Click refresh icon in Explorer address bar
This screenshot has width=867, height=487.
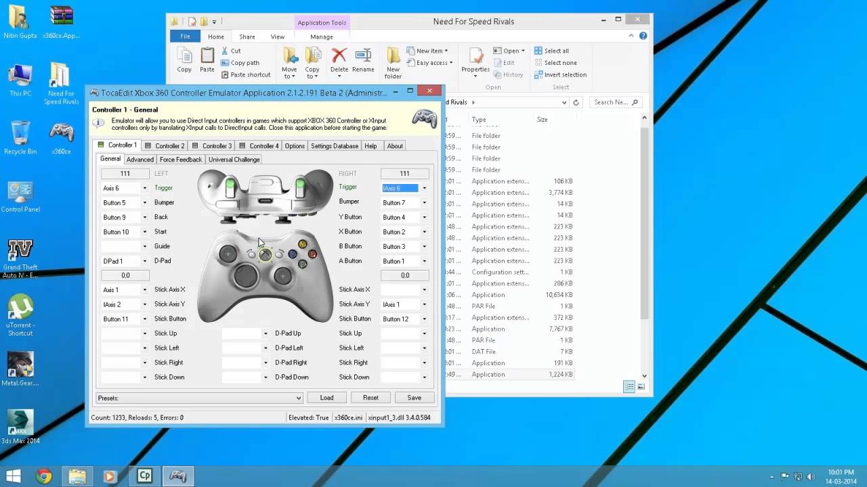click(x=576, y=102)
